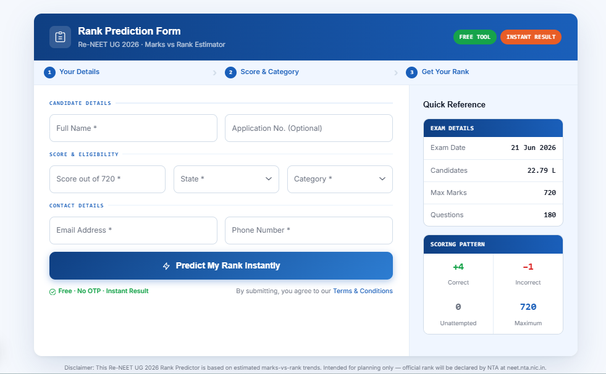Click Predict My Rank Instantly button

221,265
